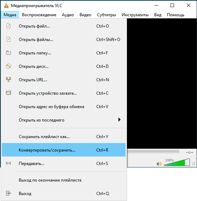Choose Открыть файл... menu entry
This screenshot has height=201, width=197.
(64, 26)
